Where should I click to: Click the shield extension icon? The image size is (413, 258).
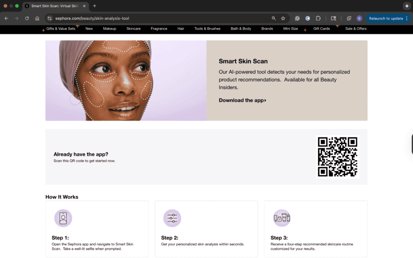click(x=349, y=19)
